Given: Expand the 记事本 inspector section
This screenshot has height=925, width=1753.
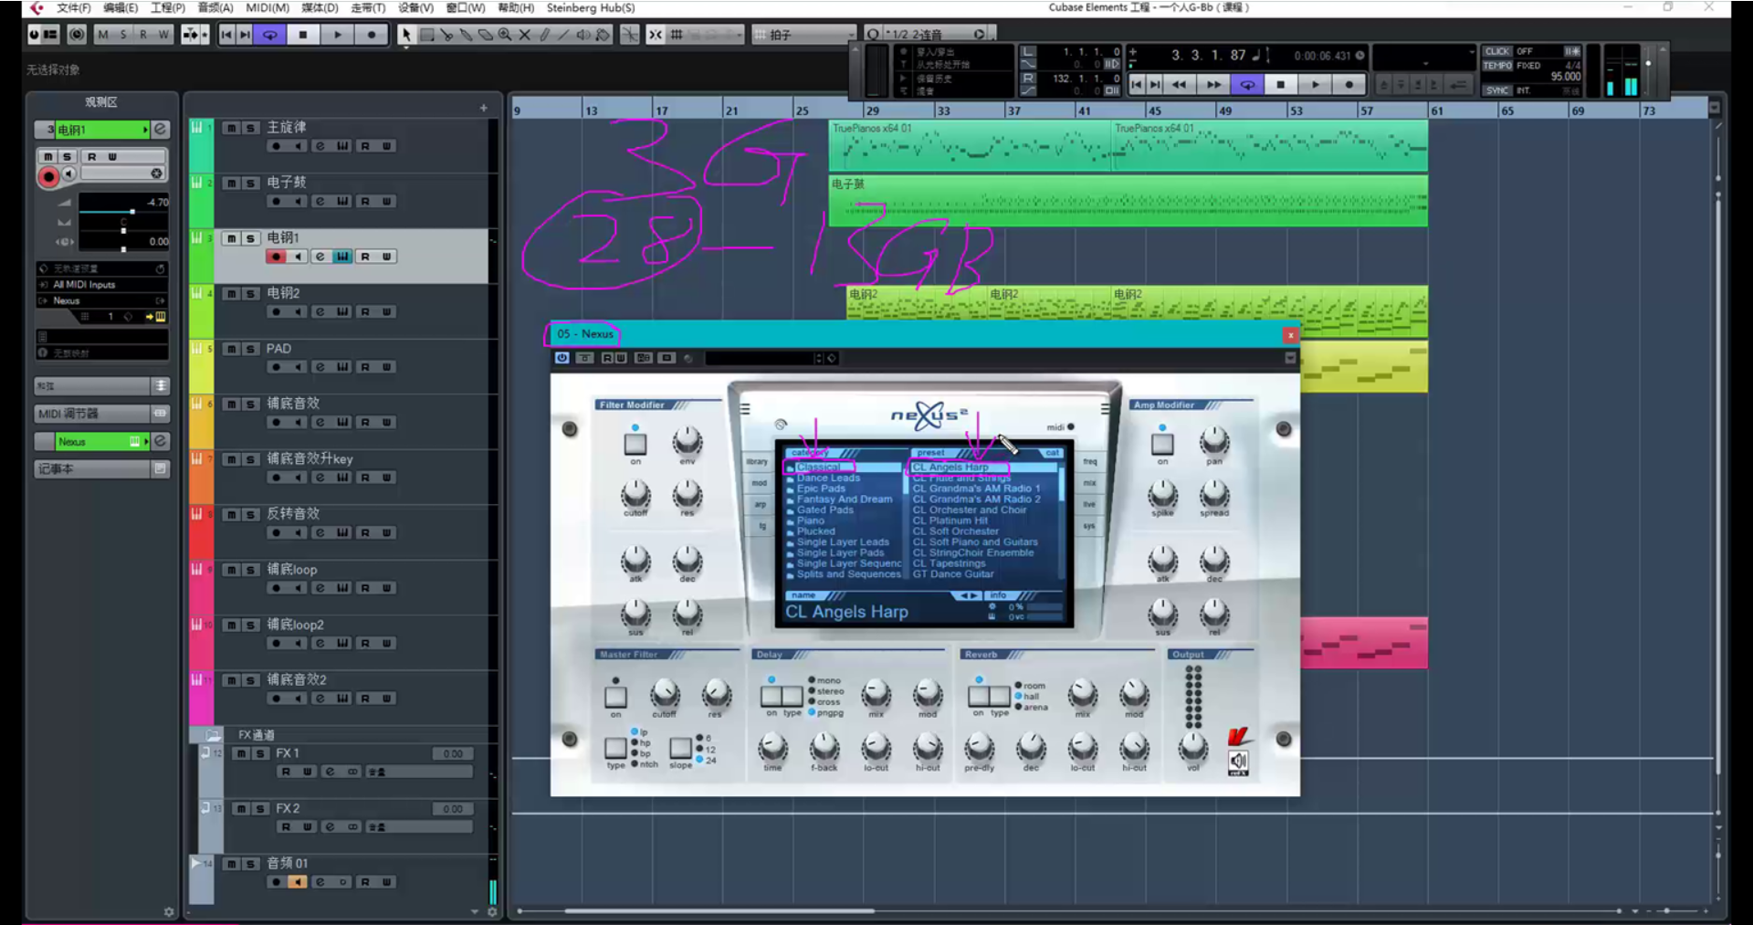Looking at the screenshot, I should (101, 468).
